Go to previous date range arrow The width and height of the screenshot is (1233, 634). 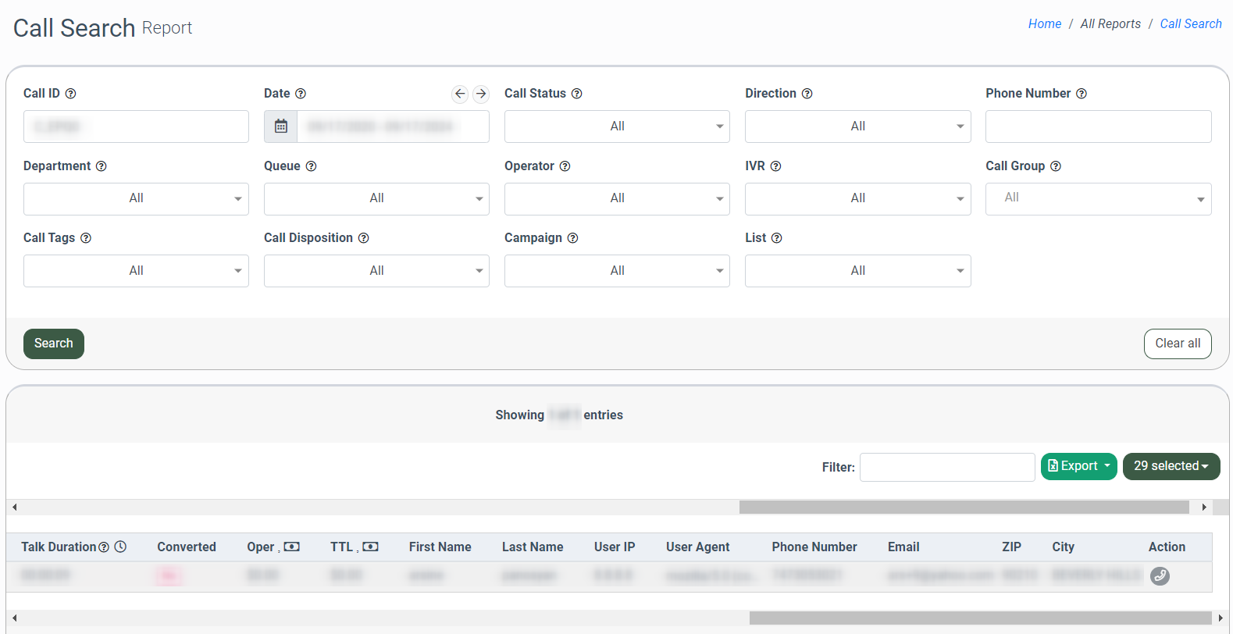(x=460, y=94)
